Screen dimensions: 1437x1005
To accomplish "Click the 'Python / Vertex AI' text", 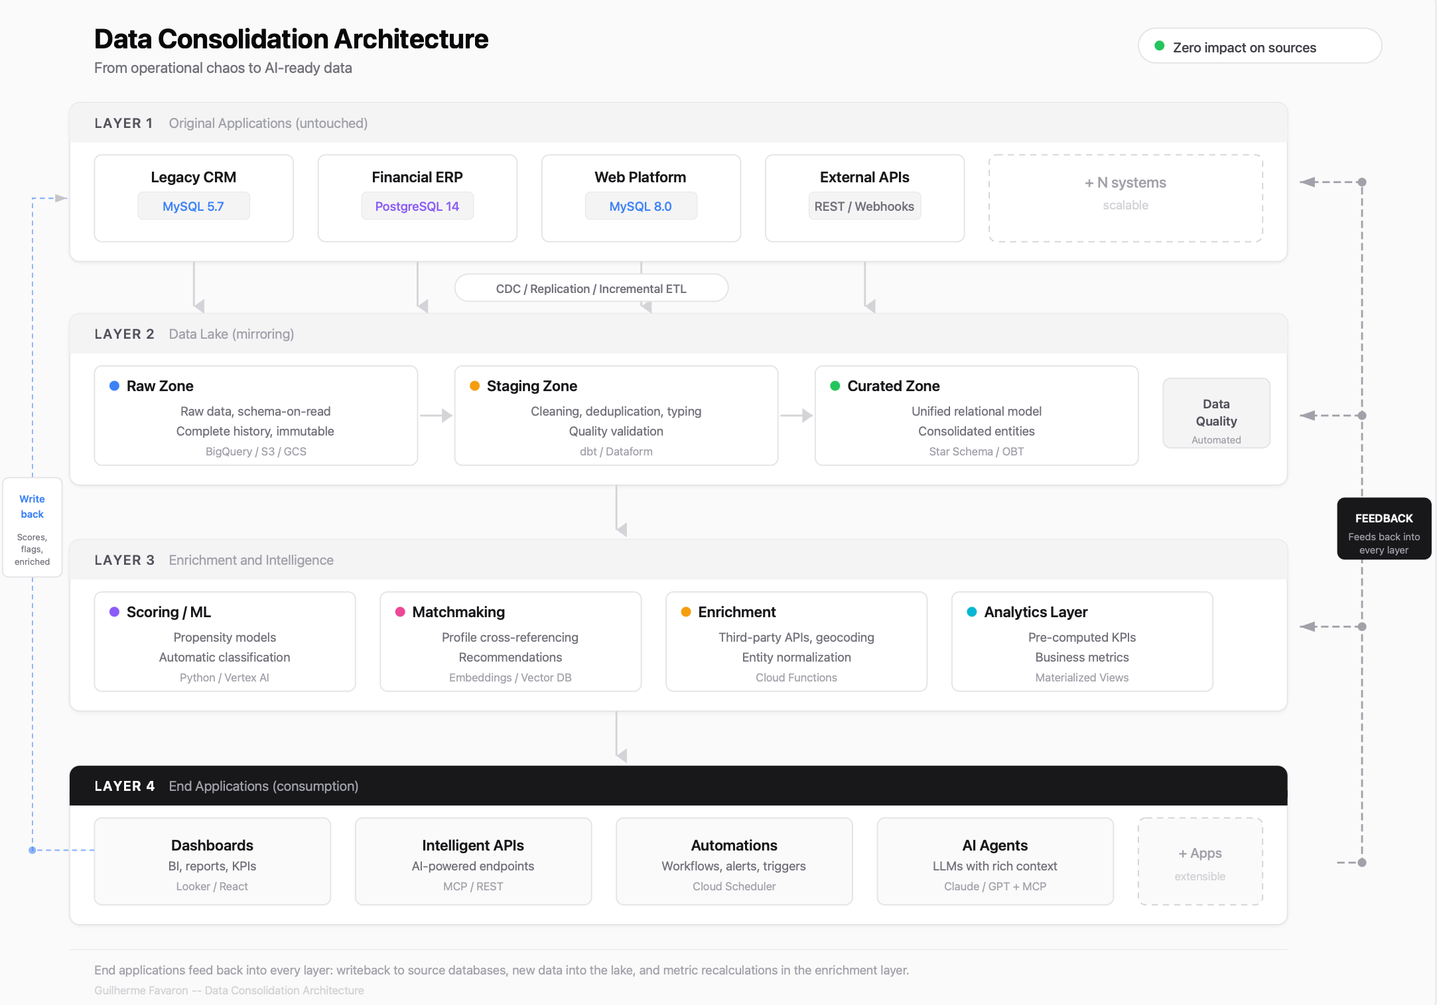I will click(x=224, y=678).
